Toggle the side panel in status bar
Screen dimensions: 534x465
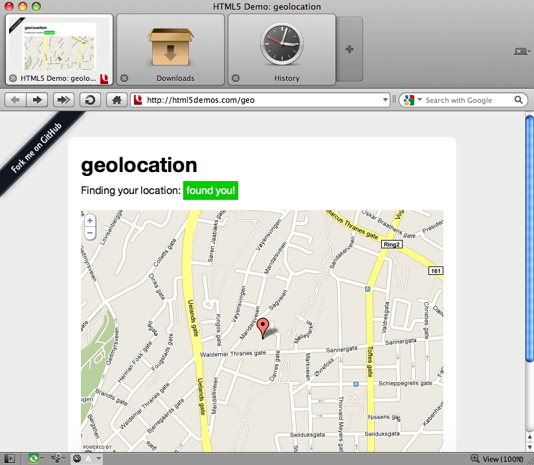pyautogui.click(x=8, y=459)
